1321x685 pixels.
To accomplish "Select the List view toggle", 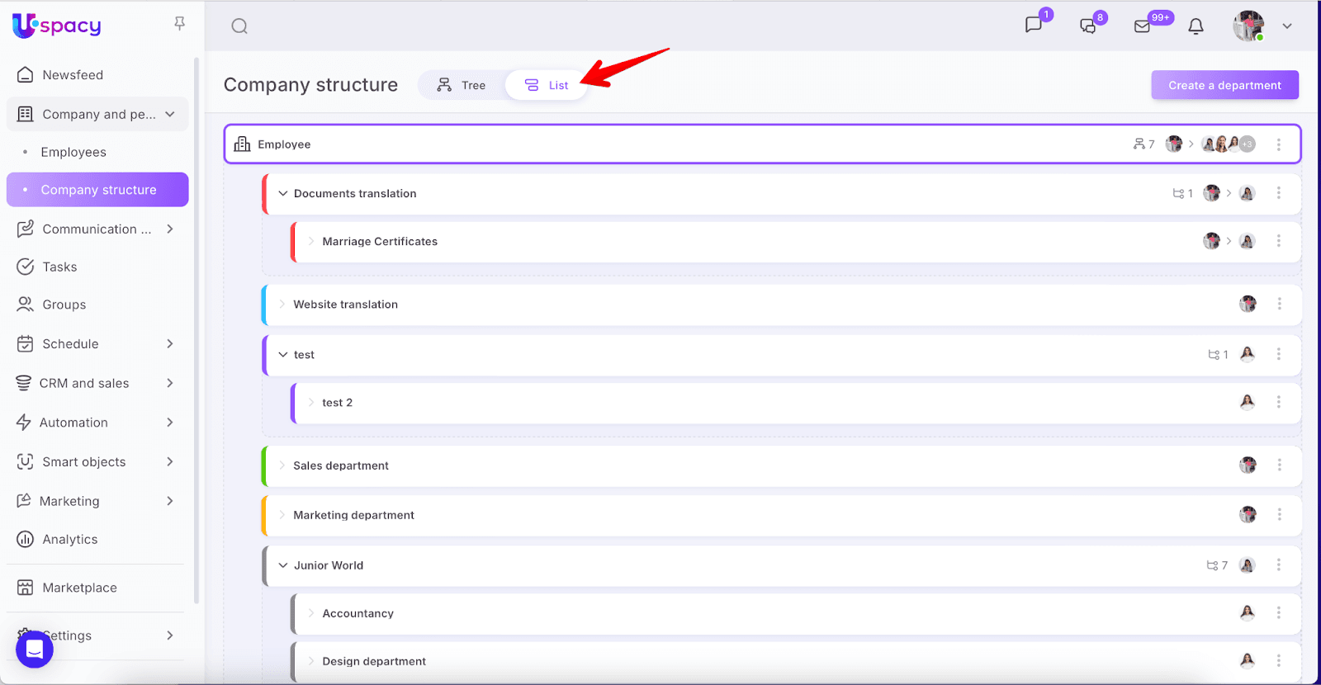I will click(547, 85).
